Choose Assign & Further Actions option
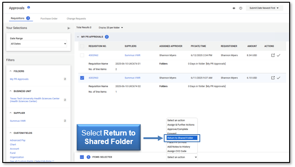The width and height of the screenshot is (295, 167). tap(181, 125)
